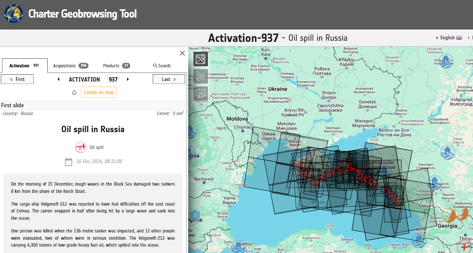Switch to the Bing Maps base layer

[x=200, y=76]
